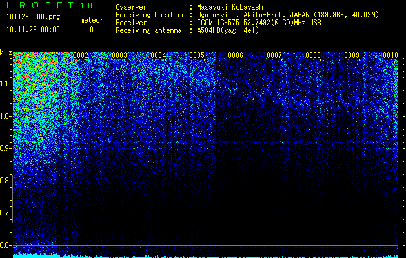Click the time marker 0010
Image resolution: width=406 pixels, height=258 pixels.
(x=391, y=55)
